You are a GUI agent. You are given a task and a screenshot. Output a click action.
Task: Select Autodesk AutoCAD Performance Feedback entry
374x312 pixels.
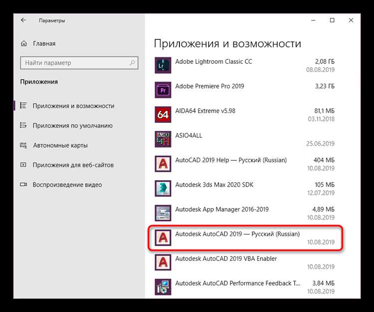237,283
